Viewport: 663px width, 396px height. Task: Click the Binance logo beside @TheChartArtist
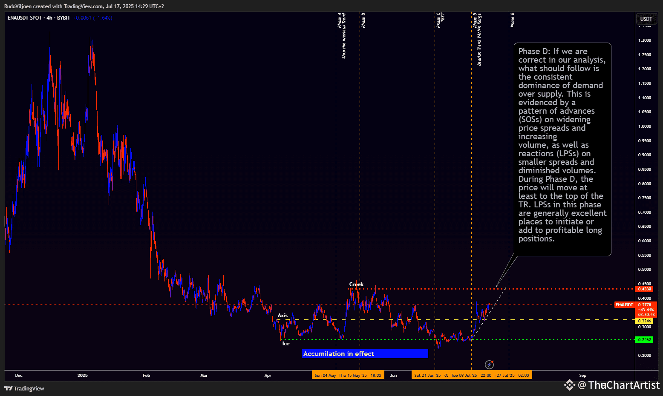570,385
